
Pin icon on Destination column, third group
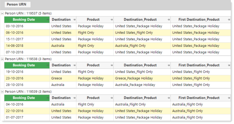pos(74,98)
